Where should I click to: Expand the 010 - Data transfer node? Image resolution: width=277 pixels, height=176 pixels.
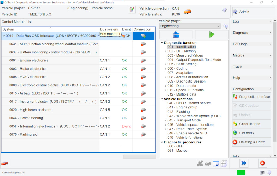(165, 86)
